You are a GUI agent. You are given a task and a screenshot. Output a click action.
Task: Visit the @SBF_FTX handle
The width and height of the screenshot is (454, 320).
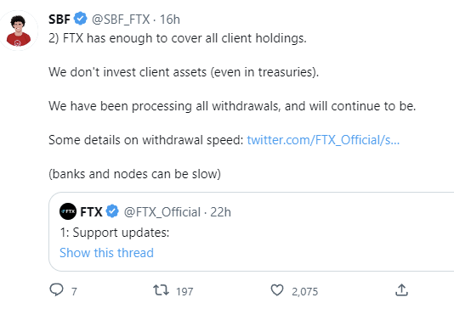coord(121,20)
